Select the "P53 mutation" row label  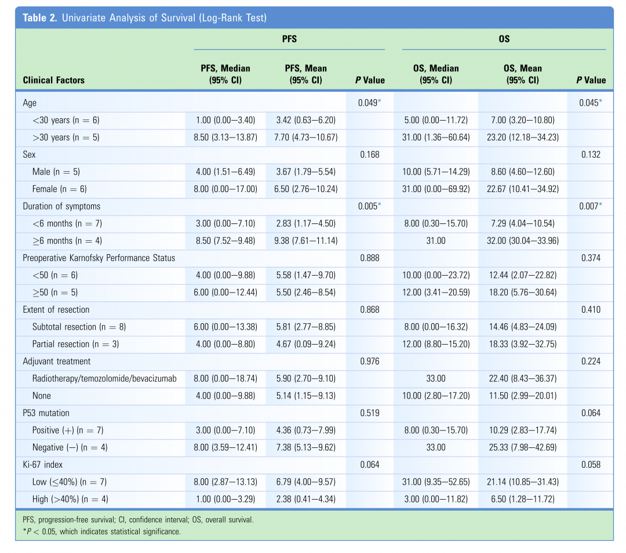pyautogui.click(x=48, y=413)
